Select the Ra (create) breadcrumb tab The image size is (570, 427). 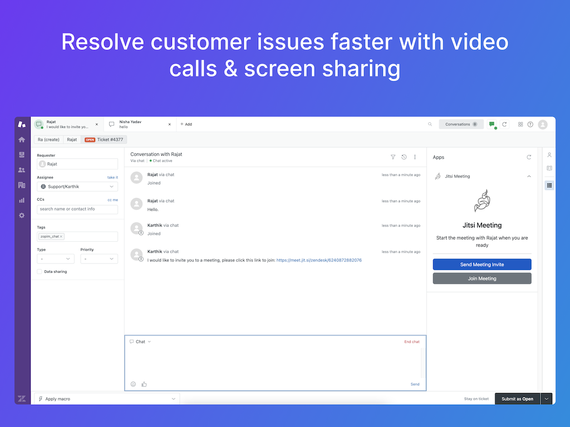(x=48, y=140)
